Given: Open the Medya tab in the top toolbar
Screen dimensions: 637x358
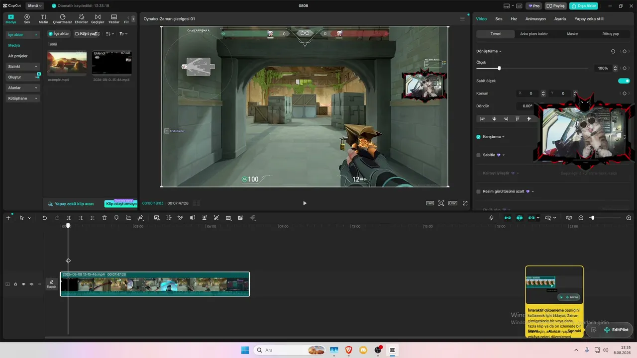Looking at the screenshot, I should click(11, 19).
